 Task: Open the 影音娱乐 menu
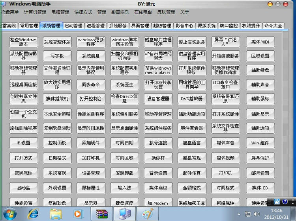point(120,12)
